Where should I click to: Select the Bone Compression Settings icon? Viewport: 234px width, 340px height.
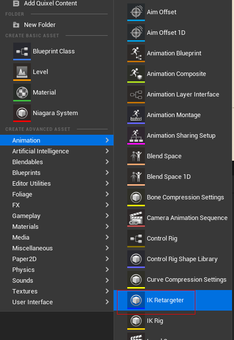(x=136, y=197)
